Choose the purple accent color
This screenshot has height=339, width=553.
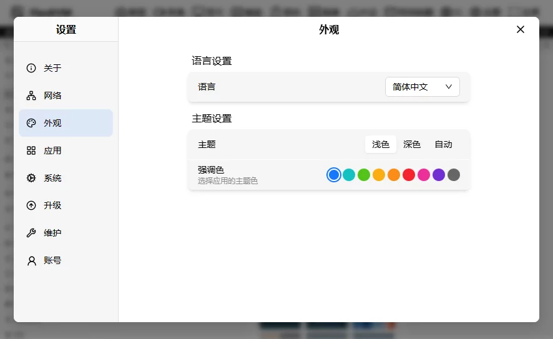pos(439,175)
